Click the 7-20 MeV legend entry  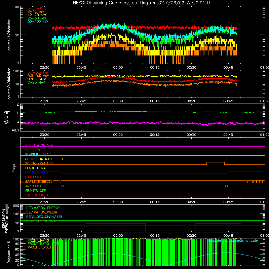click(x=36, y=82)
